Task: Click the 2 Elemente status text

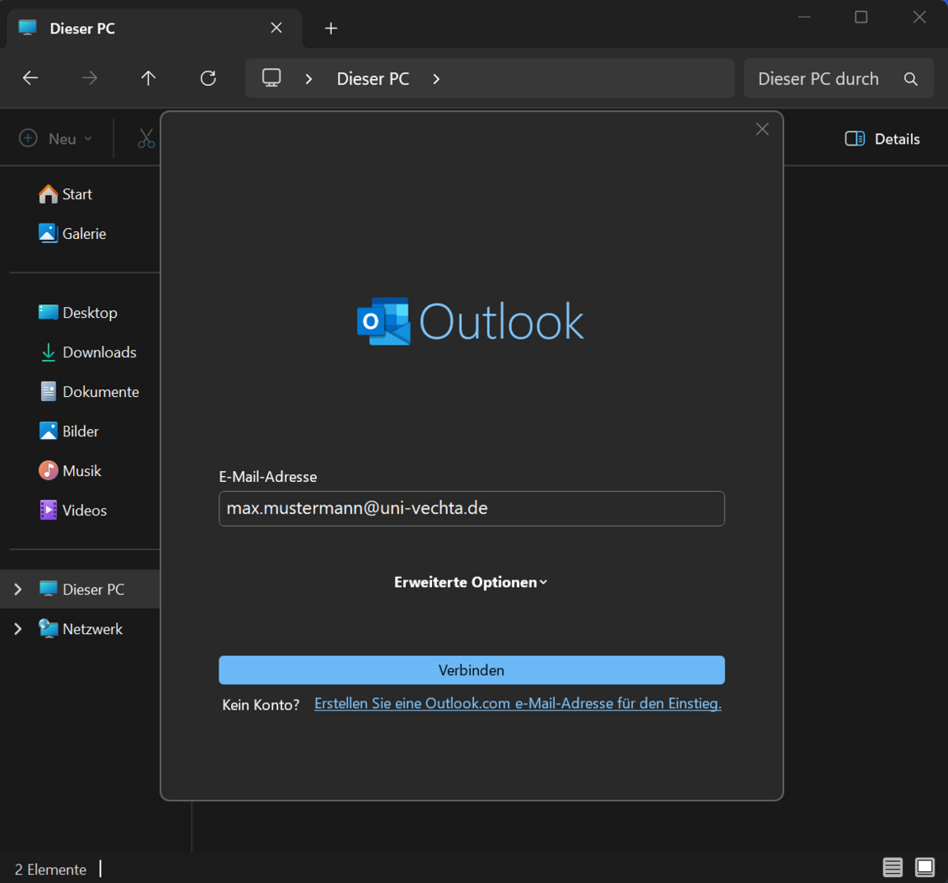Action: (x=50, y=869)
